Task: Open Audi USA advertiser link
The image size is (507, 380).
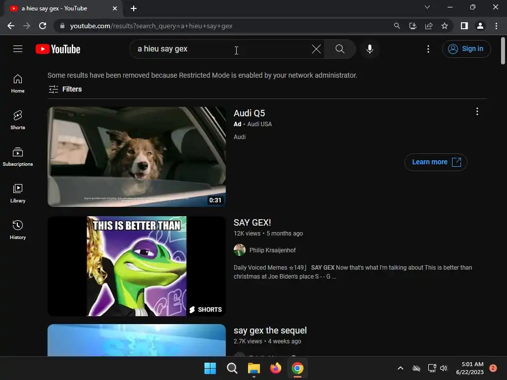Action: click(259, 124)
